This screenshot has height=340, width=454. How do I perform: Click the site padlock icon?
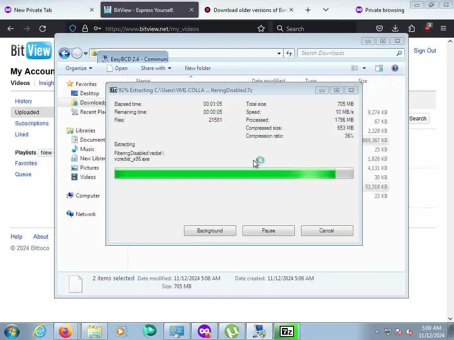(85, 28)
